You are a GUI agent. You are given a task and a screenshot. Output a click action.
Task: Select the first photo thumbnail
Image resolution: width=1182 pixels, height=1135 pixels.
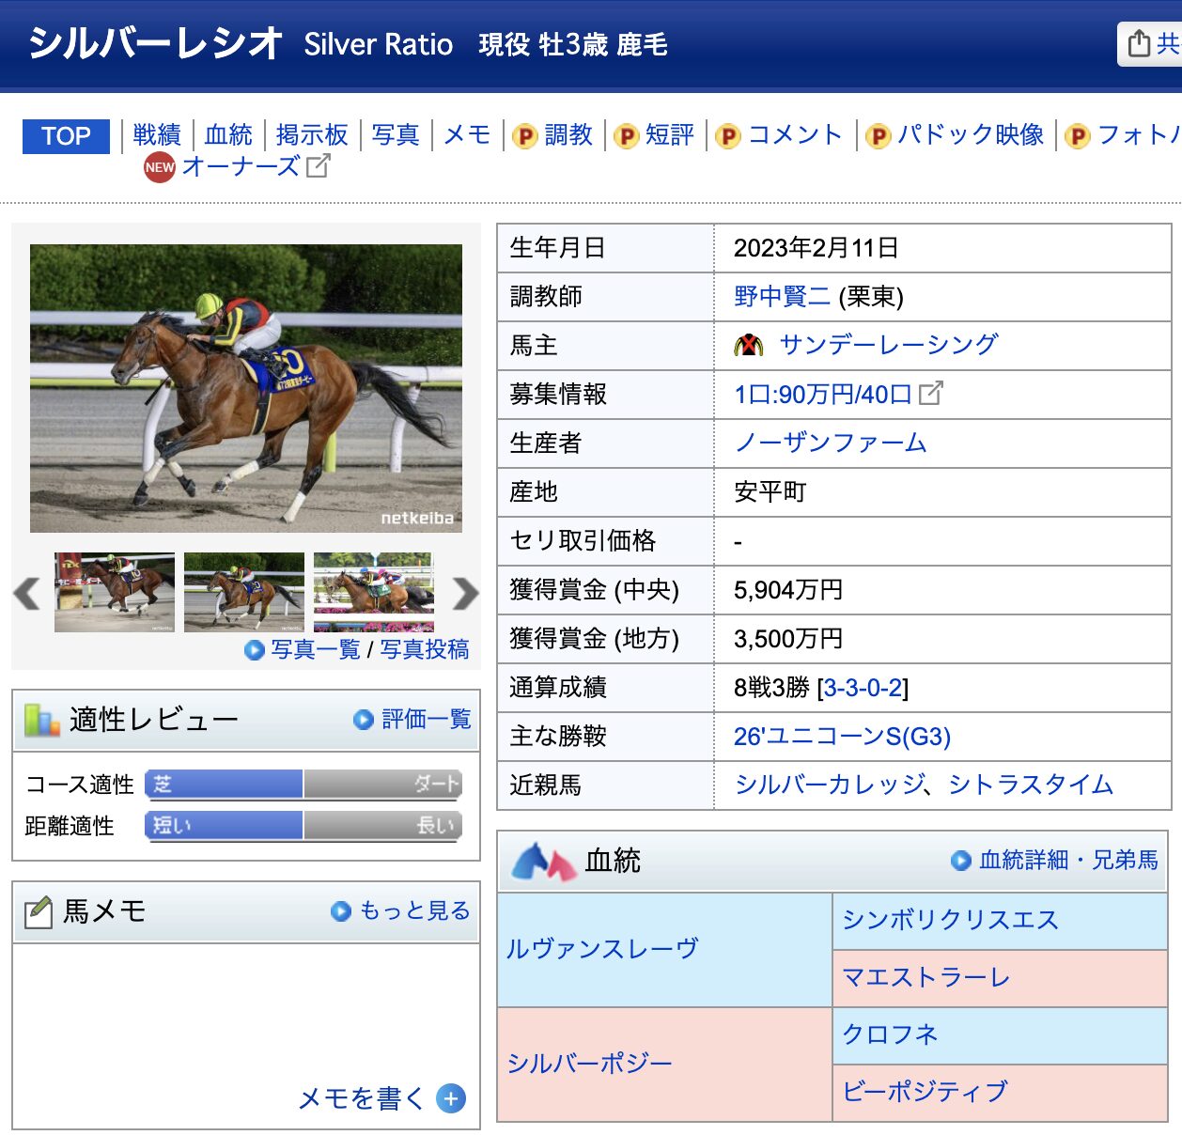click(x=115, y=592)
